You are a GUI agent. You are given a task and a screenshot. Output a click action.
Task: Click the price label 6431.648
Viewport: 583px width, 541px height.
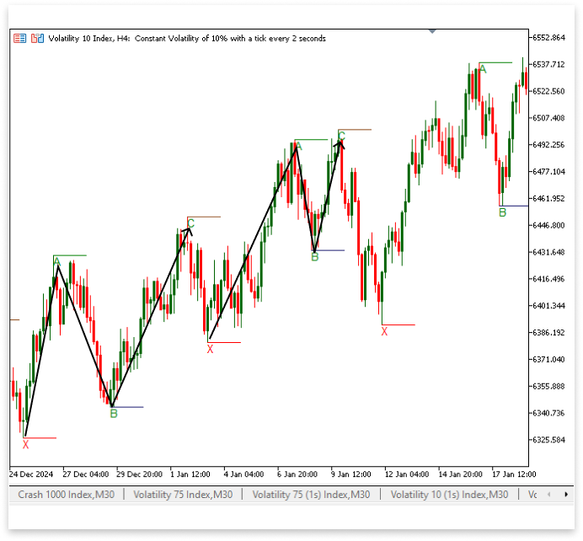548,252
